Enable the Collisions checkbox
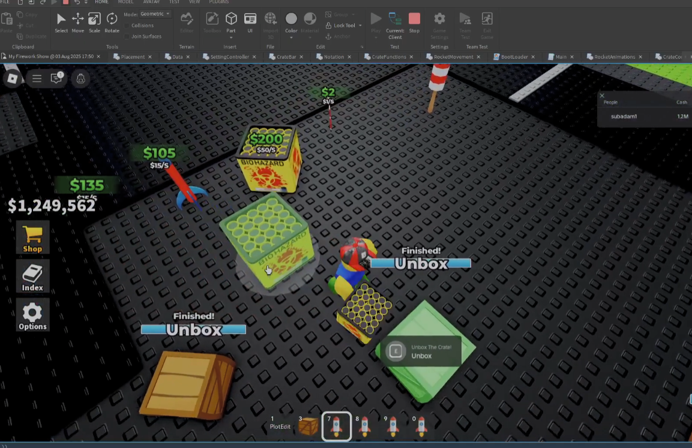692x448 pixels. click(127, 26)
